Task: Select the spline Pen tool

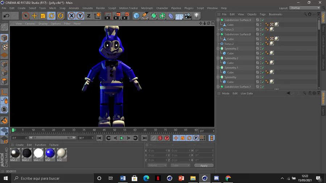Action: [145, 16]
